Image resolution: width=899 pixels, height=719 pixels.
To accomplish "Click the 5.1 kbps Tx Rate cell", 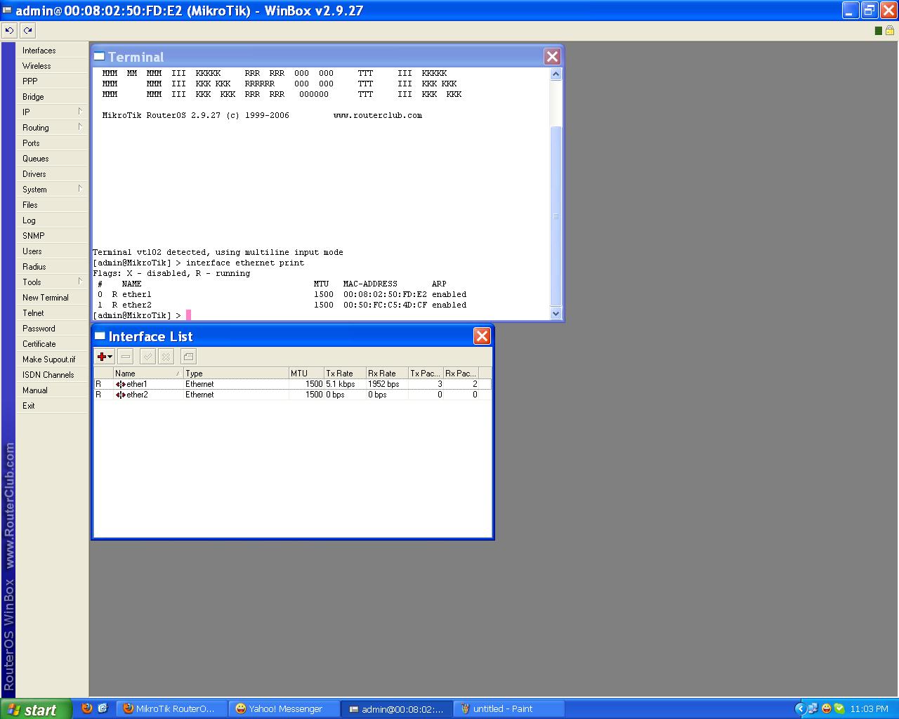I will point(345,384).
